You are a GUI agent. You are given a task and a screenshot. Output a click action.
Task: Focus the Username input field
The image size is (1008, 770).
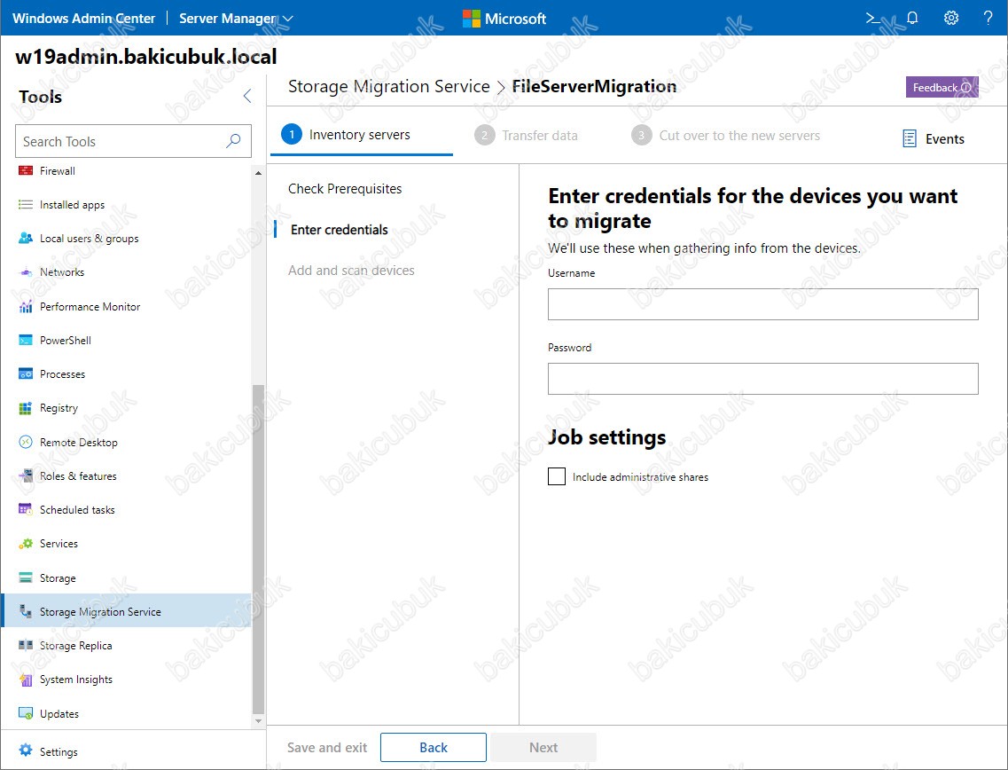pos(763,304)
